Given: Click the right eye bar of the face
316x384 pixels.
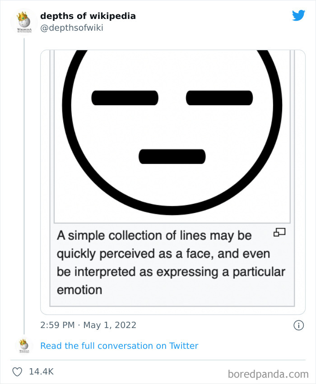Looking at the screenshot, I should coord(219,98).
